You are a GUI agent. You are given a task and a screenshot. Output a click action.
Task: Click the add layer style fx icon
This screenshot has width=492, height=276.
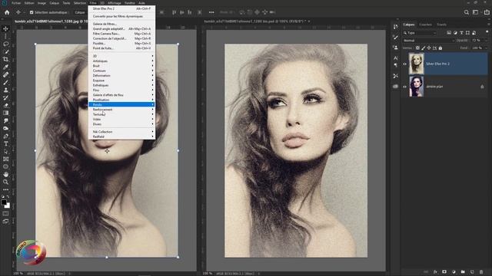(435, 272)
